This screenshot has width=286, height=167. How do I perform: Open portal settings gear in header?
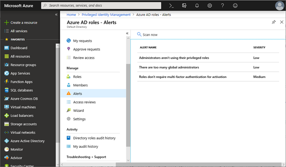pyautogui.click(x=210, y=5)
